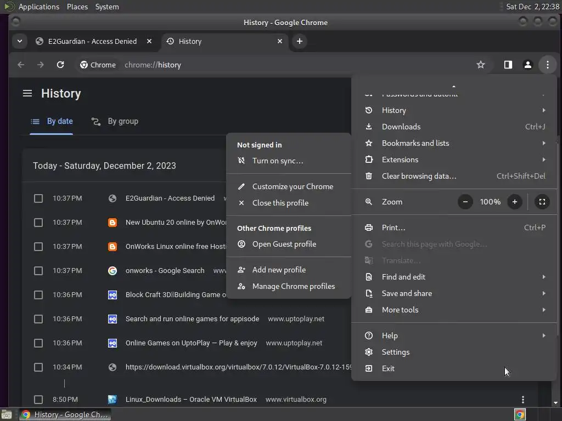Expand Save and share submenu
This screenshot has height=421, width=562.
click(454, 294)
